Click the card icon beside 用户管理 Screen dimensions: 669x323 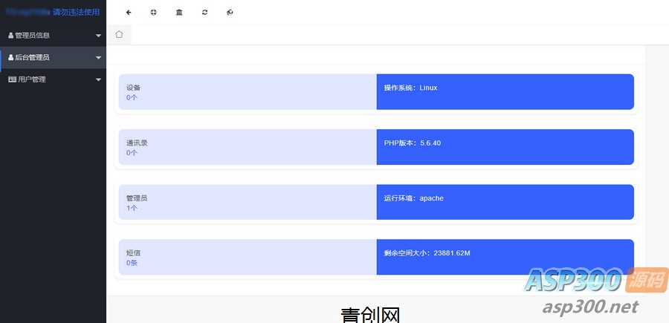click(12, 79)
